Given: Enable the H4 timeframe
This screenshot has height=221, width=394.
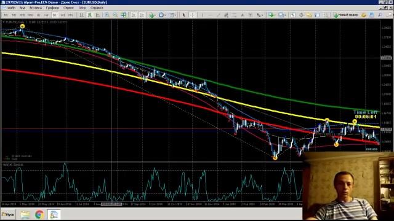Looking at the screenshot, I should point(47,15).
